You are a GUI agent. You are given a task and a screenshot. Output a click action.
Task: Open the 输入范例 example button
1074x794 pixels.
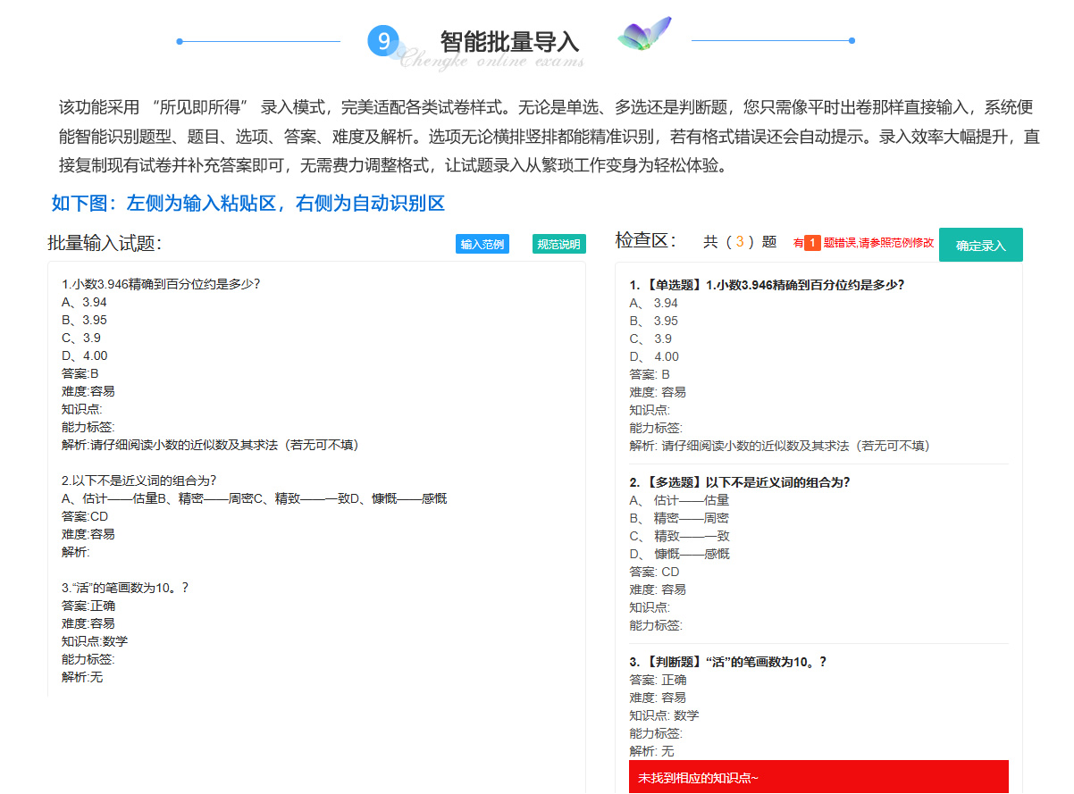(x=482, y=245)
